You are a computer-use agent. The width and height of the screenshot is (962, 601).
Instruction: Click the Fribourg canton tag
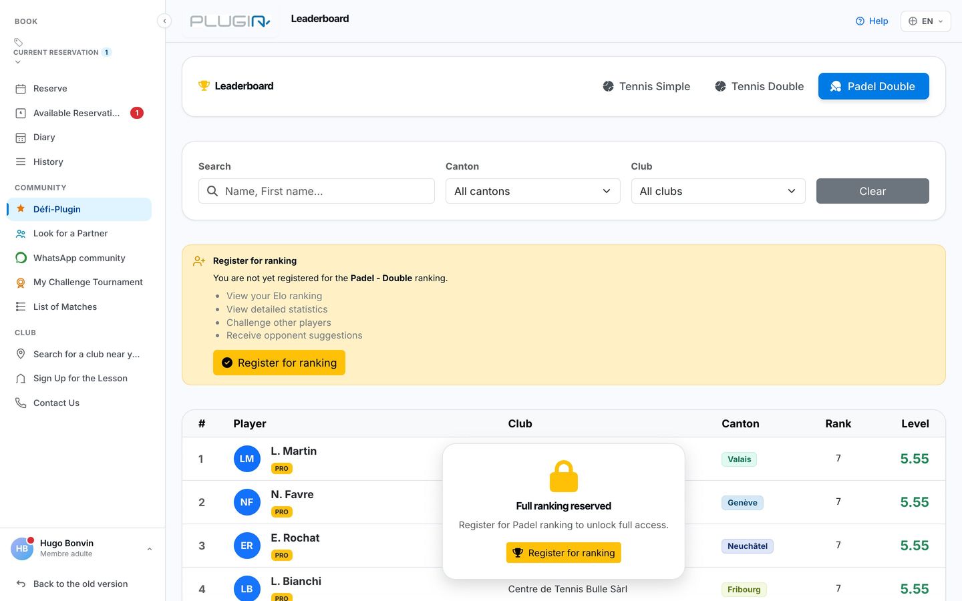(744, 590)
